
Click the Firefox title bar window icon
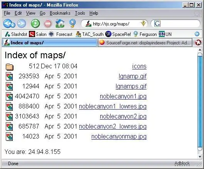coord(5,5)
